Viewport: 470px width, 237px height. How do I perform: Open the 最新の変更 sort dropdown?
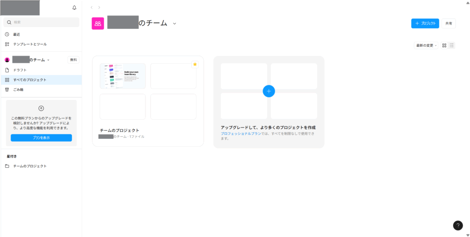pos(426,45)
